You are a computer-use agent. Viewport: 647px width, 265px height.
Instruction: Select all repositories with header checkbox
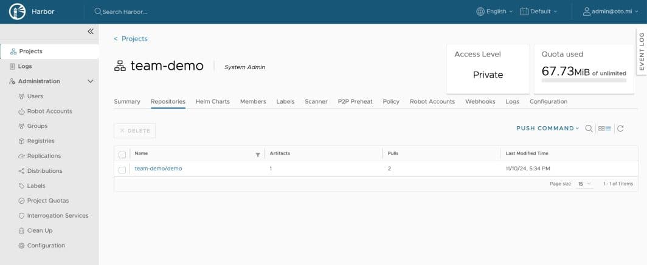[x=122, y=155]
